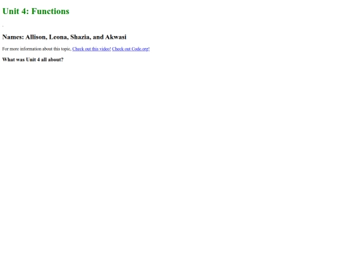
Task: Click the name 'Leona' in the subheading
Action: click(59, 37)
